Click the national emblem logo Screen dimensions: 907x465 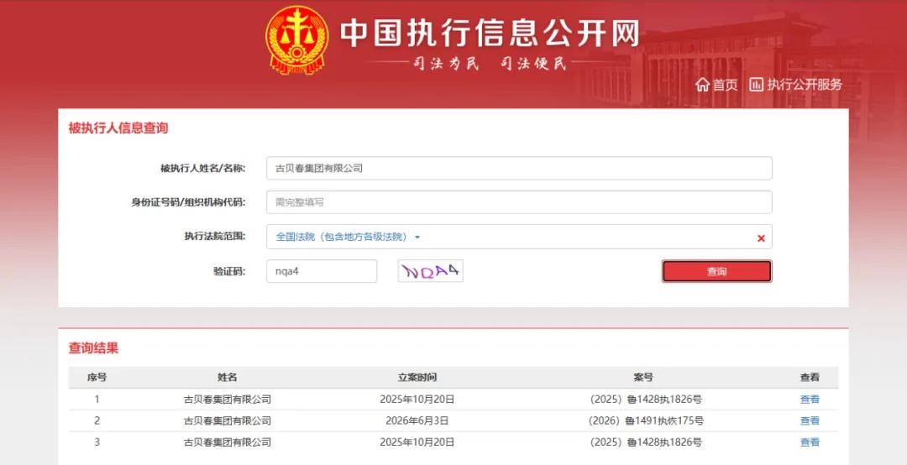tap(296, 40)
